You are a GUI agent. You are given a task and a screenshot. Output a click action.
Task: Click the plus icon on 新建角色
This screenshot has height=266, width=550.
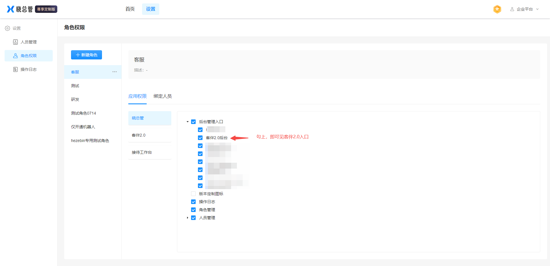coord(78,55)
